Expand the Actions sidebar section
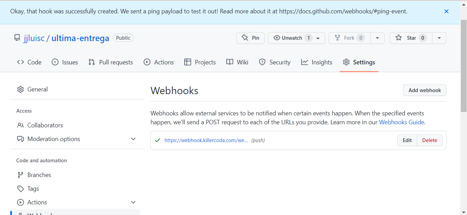467x215 pixels. (133, 202)
